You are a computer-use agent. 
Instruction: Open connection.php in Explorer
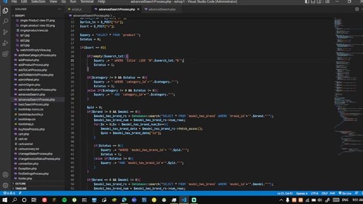coord(38,164)
